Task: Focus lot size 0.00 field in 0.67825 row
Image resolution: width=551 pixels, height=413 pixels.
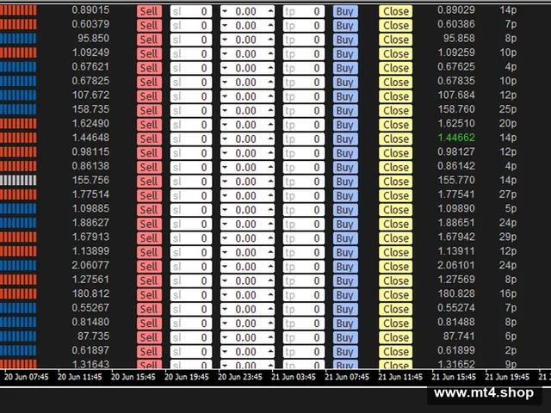Action: [247, 83]
